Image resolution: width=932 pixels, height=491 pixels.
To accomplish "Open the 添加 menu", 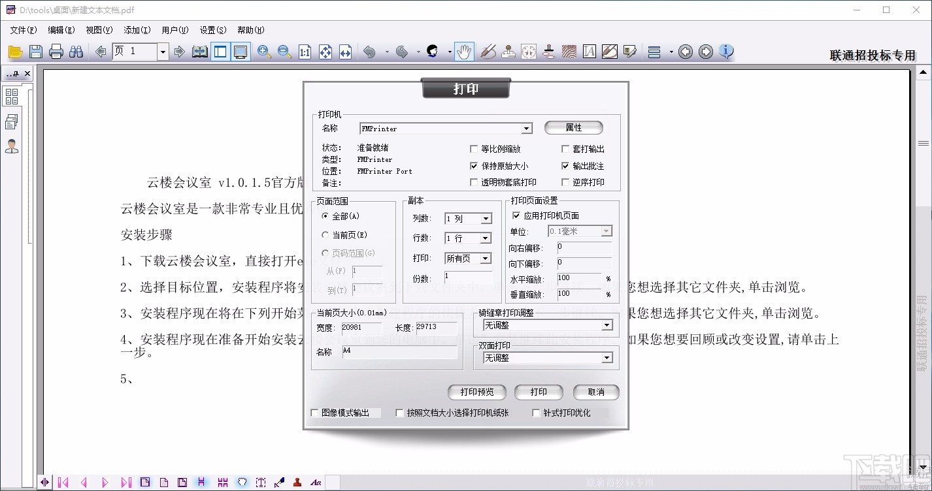I will [137, 30].
